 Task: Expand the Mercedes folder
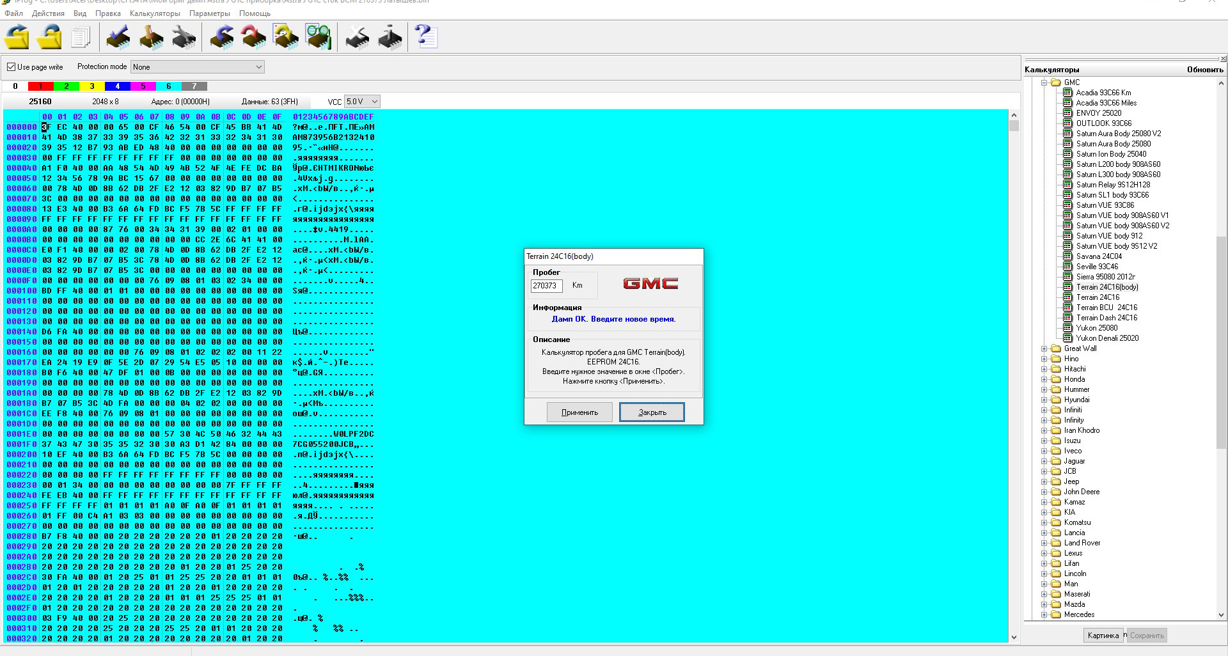pyautogui.click(x=1044, y=614)
